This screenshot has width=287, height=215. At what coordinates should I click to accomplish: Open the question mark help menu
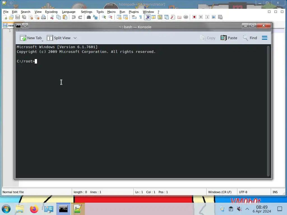159,12
